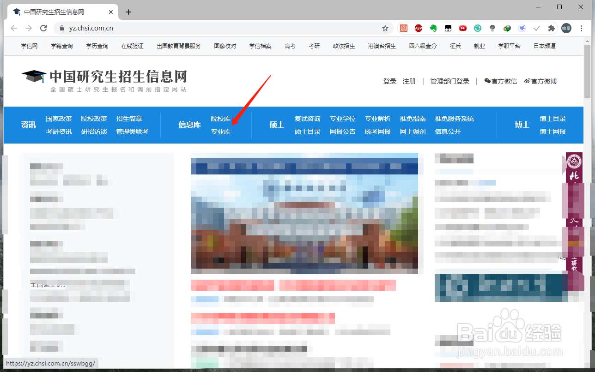This screenshot has height=372, width=595.
Task: Click the gray checkmark extension icon
Action: (x=537, y=28)
